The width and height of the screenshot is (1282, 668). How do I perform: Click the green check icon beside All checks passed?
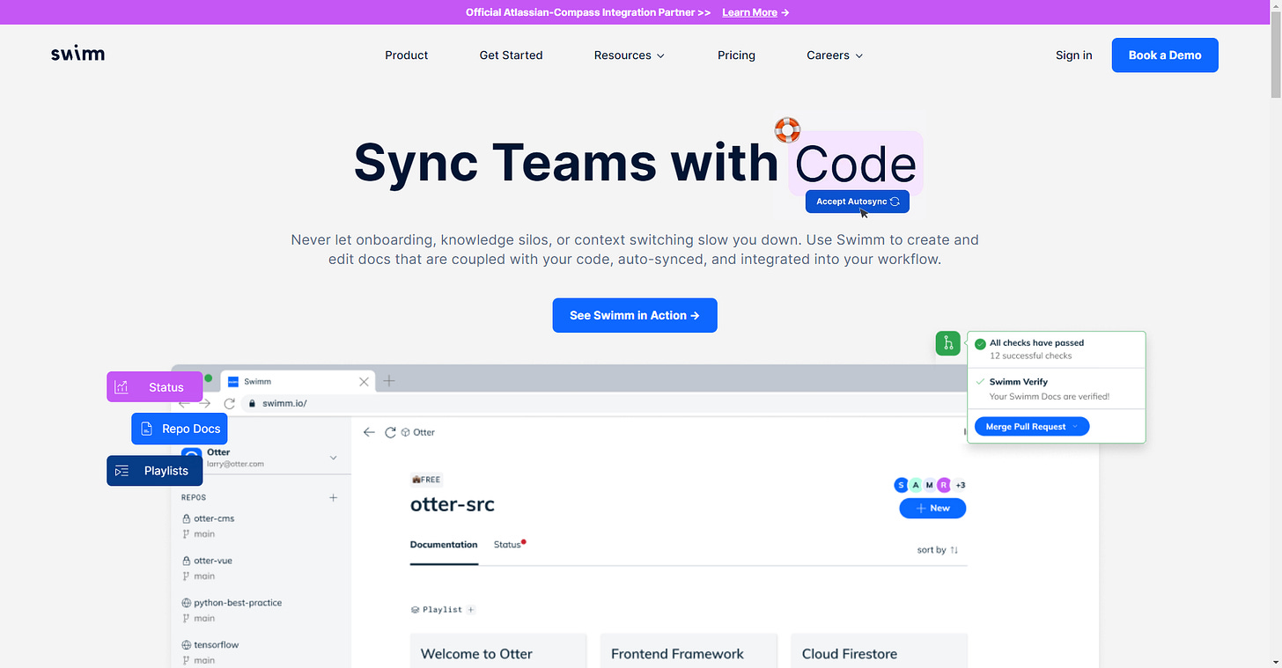(x=980, y=343)
